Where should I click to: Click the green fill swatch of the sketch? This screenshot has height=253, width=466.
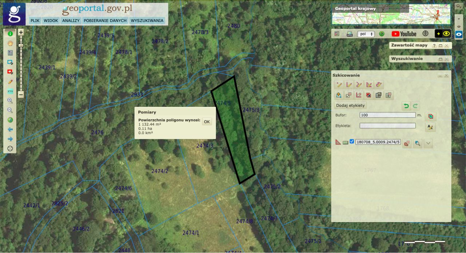(345, 142)
